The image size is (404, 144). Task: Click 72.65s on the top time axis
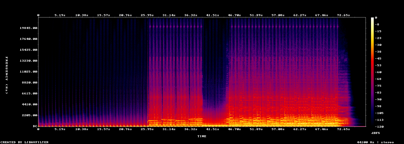click(343, 15)
